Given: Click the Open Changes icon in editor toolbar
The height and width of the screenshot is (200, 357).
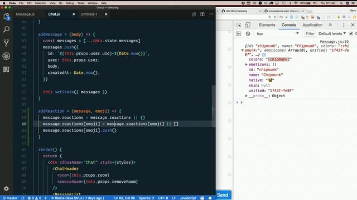Looking at the screenshot, I should coord(194,14).
